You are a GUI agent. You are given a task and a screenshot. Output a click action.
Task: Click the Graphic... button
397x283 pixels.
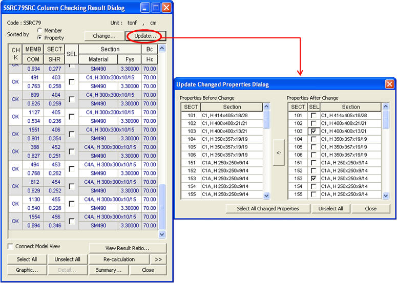click(x=27, y=270)
